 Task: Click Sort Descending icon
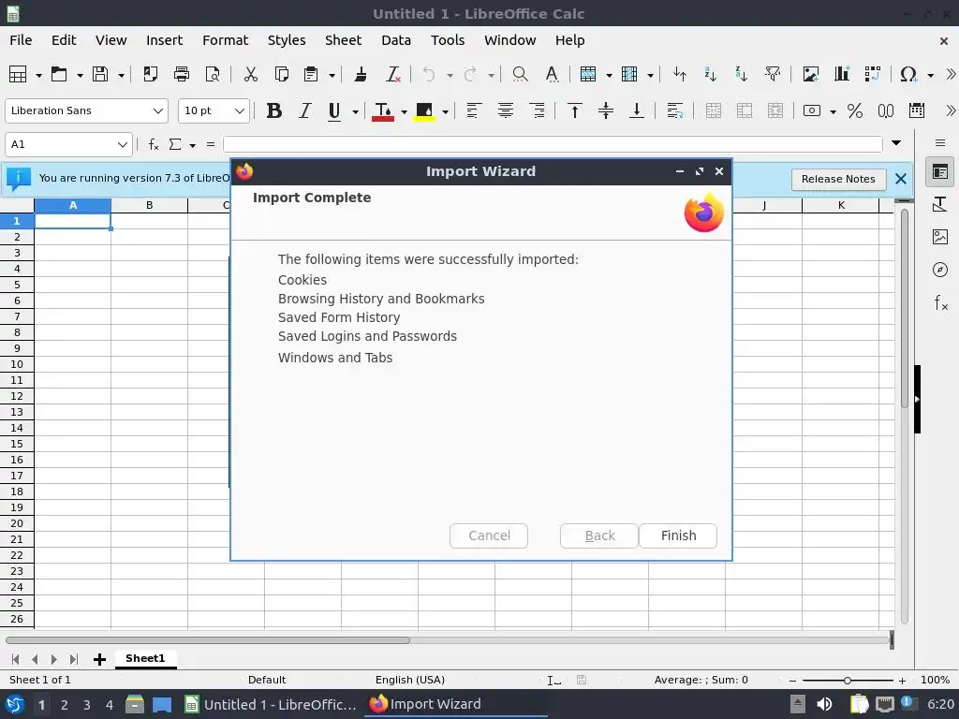(x=741, y=75)
